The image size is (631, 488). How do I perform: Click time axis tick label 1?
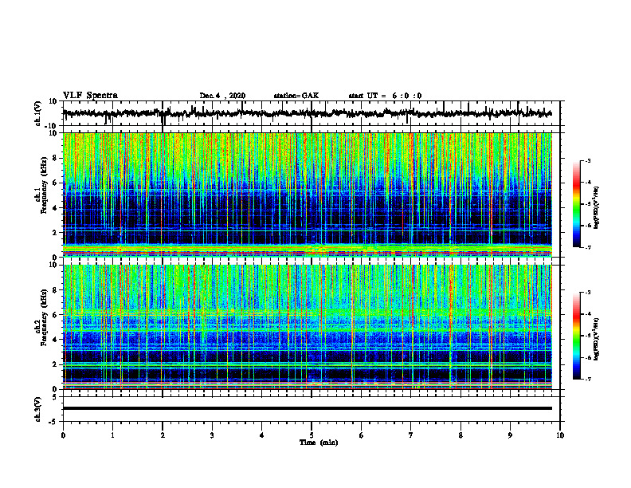pos(112,435)
